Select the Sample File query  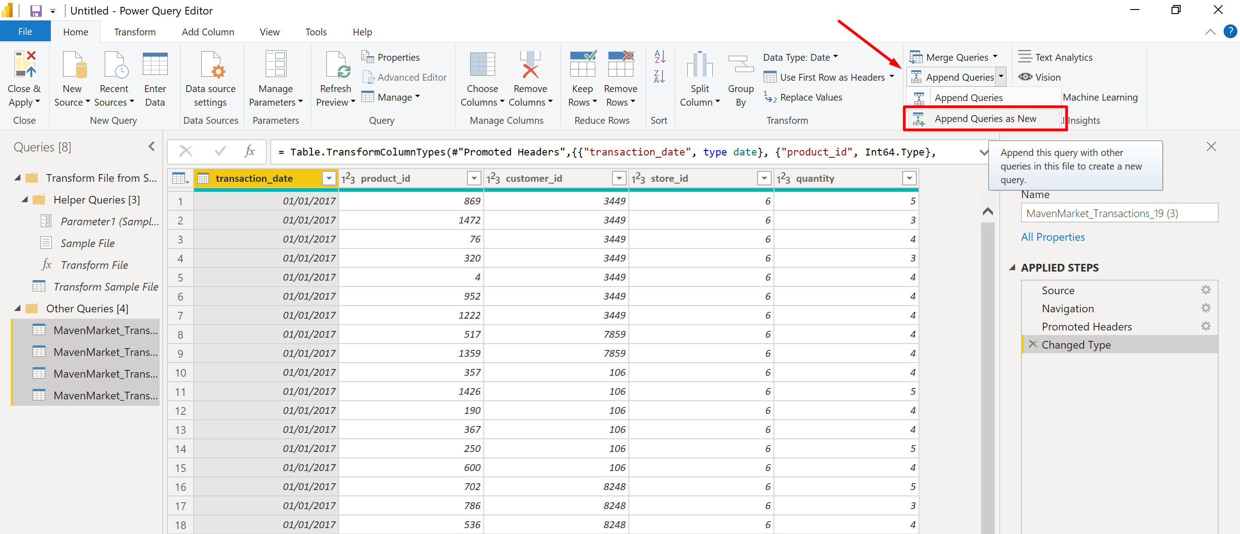click(88, 243)
